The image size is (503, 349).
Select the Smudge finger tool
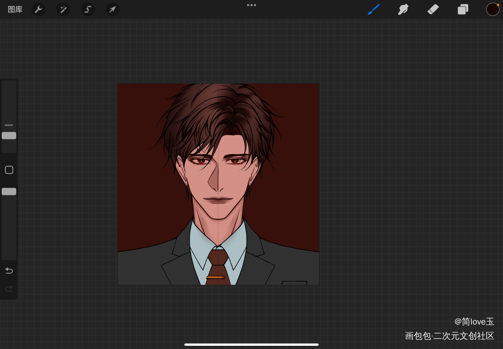403,9
